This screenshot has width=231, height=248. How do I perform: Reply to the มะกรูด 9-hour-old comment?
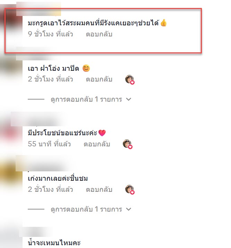(99, 34)
